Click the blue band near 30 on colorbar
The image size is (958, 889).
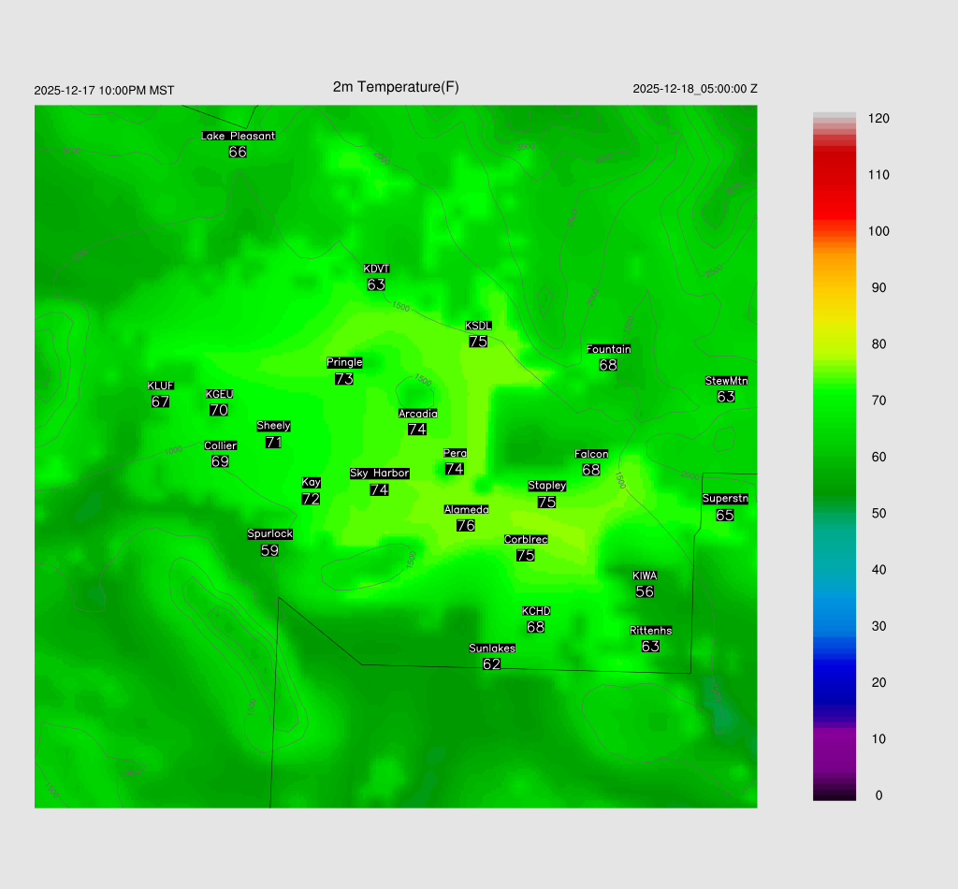click(x=835, y=625)
